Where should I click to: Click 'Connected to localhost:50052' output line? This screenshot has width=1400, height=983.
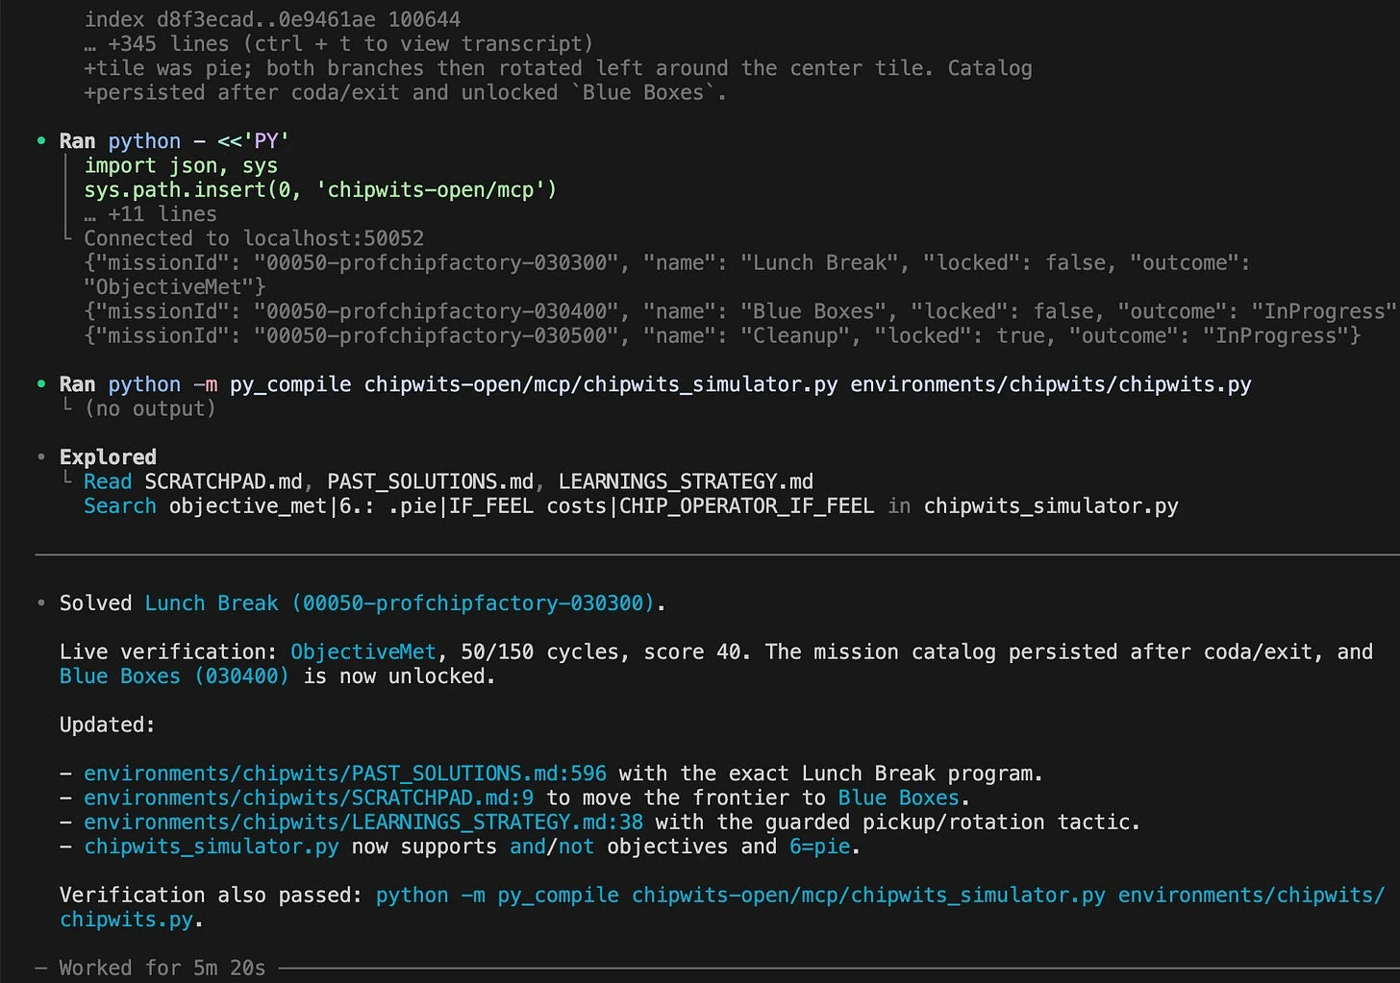254,238
